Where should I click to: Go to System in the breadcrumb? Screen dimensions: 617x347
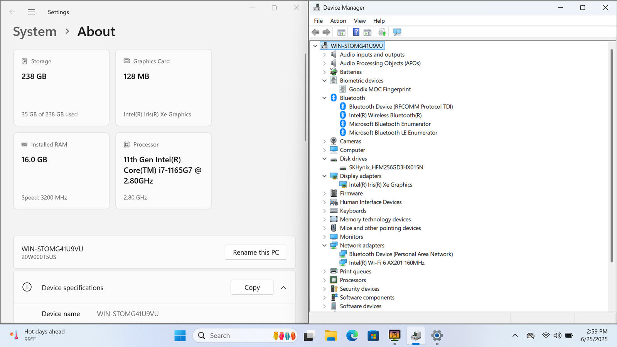point(35,32)
